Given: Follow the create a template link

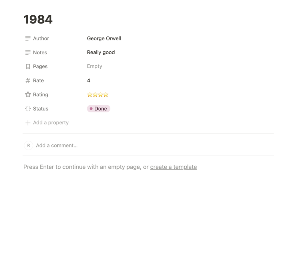Looking at the screenshot, I should [x=173, y=167].
